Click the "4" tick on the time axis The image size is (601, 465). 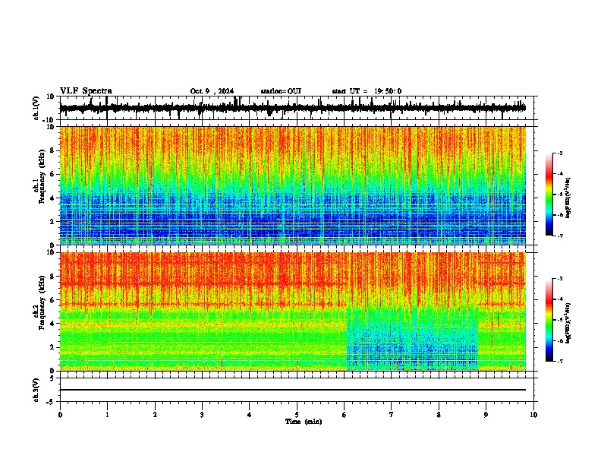pos(250,415)
